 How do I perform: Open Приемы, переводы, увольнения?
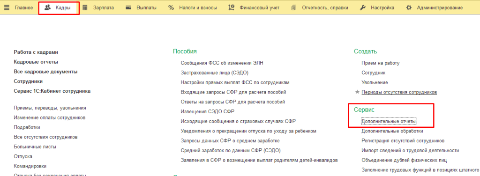point(50,108)
